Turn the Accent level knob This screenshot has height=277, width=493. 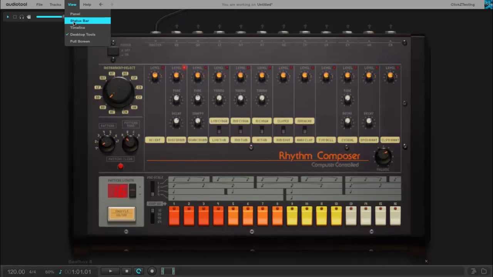[x=155, y=76]
